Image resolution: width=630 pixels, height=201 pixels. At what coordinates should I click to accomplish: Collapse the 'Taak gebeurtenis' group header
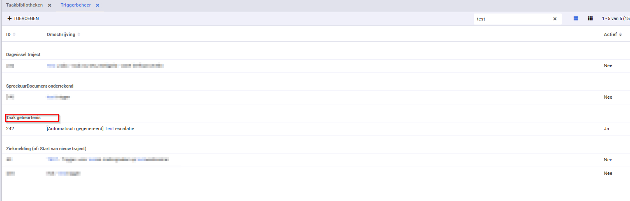23,118
